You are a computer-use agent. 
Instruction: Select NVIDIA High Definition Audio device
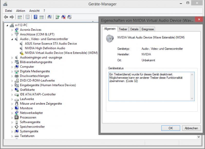(x=45, y=48)
